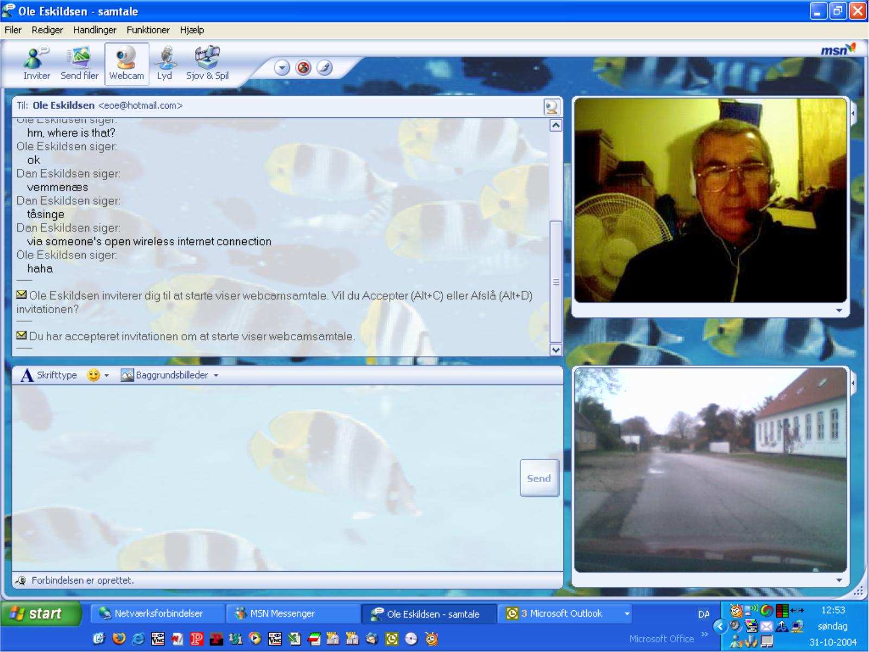
Task: Click the DA language indicator
Action: click(704, 614)
